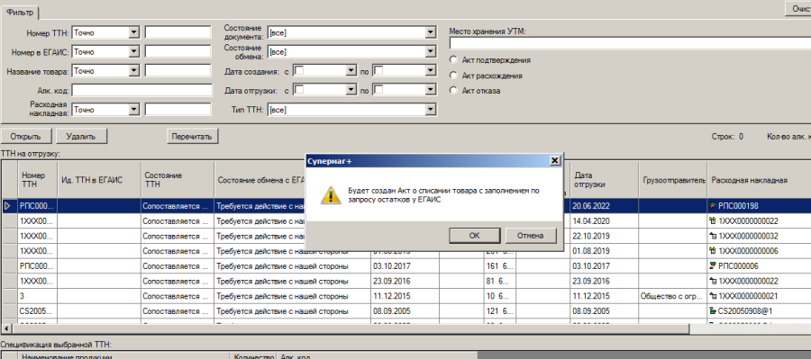
Task: Click the icon beside 1XXX0000000021 invoice
Action: tap(714, 297)
